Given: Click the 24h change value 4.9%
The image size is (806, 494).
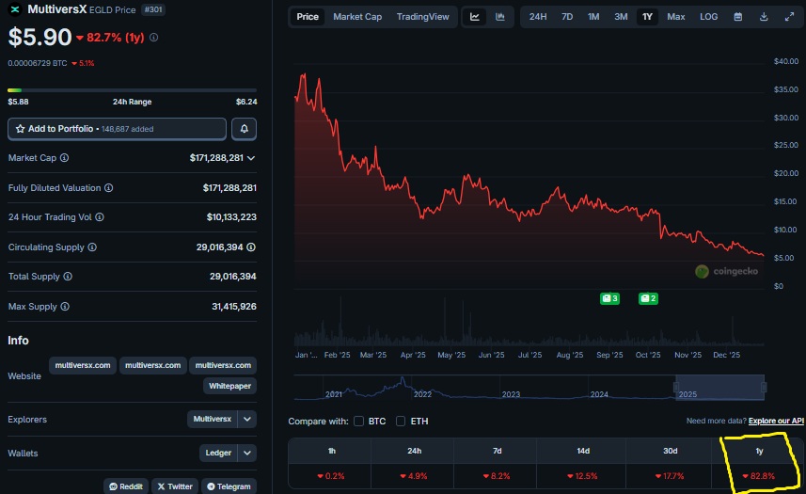Looking at the screenshot, I should click(x=414, y=476).
